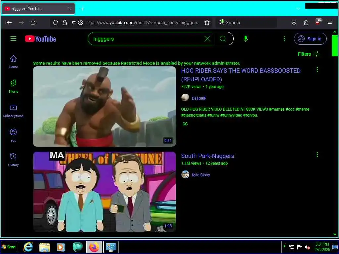Viewport: 339px width, 254px height.
Task: Select the YouTube tab in tab strip
Action: click(38, 9)
